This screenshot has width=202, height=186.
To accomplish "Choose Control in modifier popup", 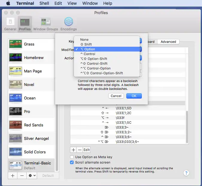I will click(x=107, y=54).
